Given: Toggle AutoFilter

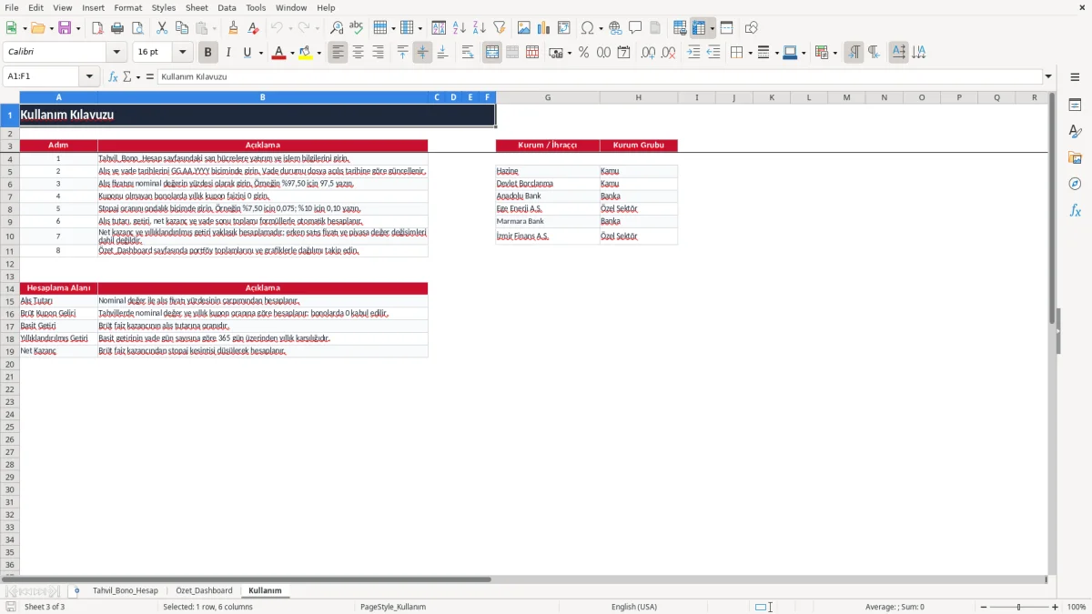Looking at the screenshot, I should tap(499, 28).
